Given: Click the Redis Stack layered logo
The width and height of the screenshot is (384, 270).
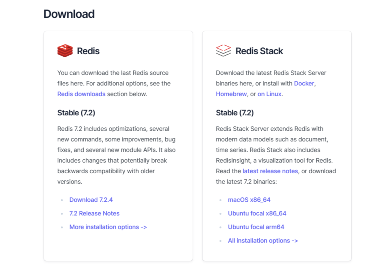Looking at the screenshot, I should click(223, 51).
